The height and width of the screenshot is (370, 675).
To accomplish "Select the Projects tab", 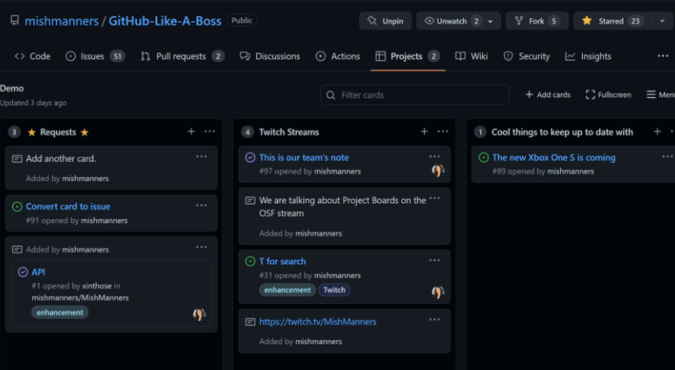I will [x=408, y=56].
